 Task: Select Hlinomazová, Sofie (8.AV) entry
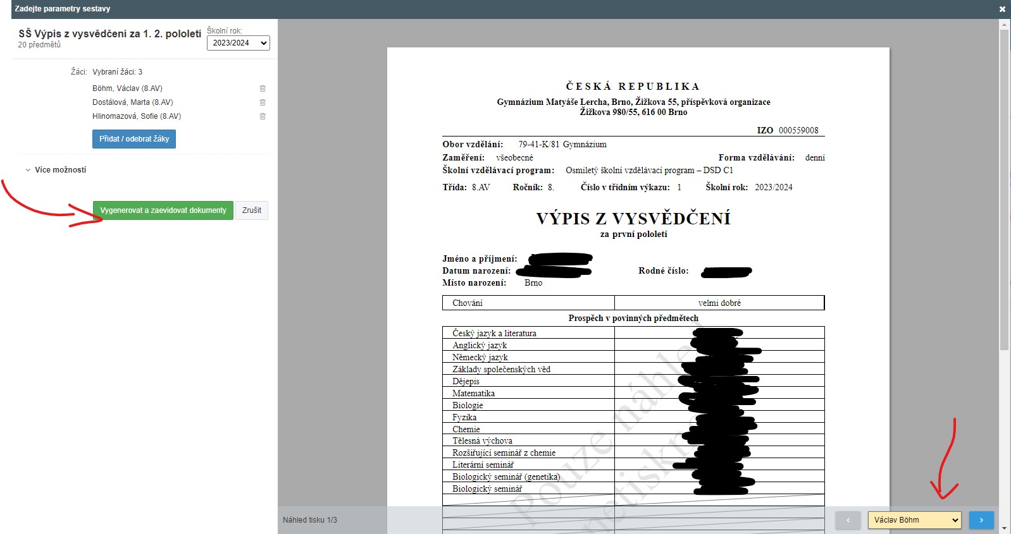point(137,116)
